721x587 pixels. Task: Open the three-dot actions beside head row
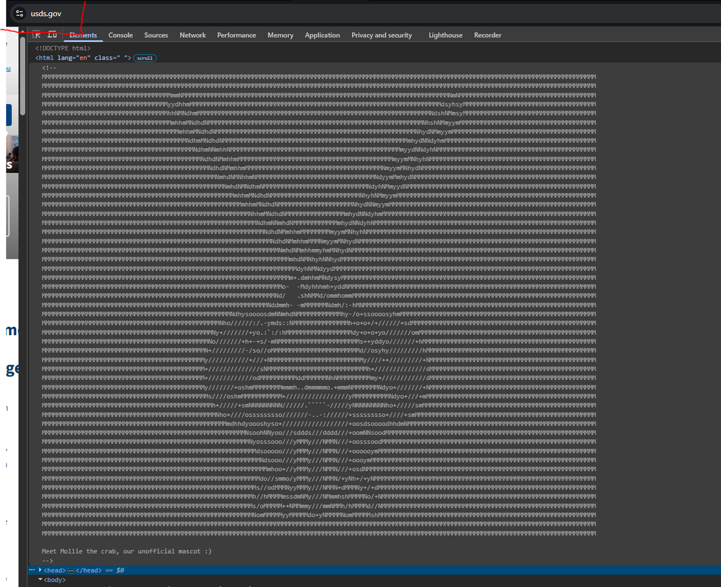point(31,570)
